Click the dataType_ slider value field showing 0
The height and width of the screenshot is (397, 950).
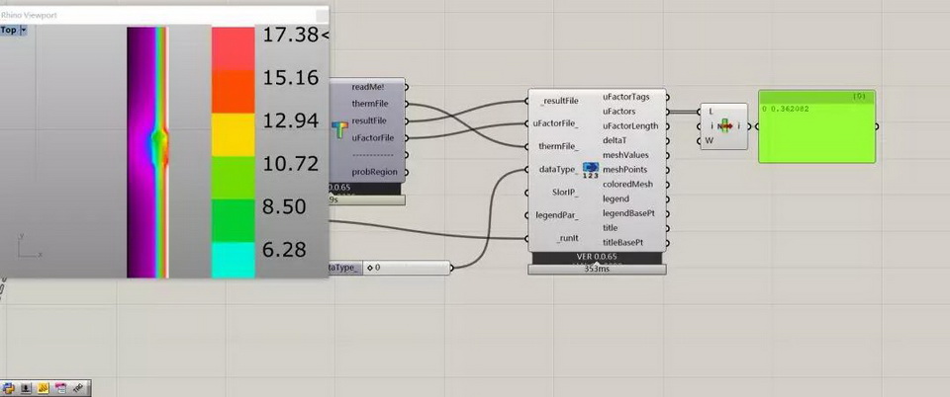pos(406,268)
